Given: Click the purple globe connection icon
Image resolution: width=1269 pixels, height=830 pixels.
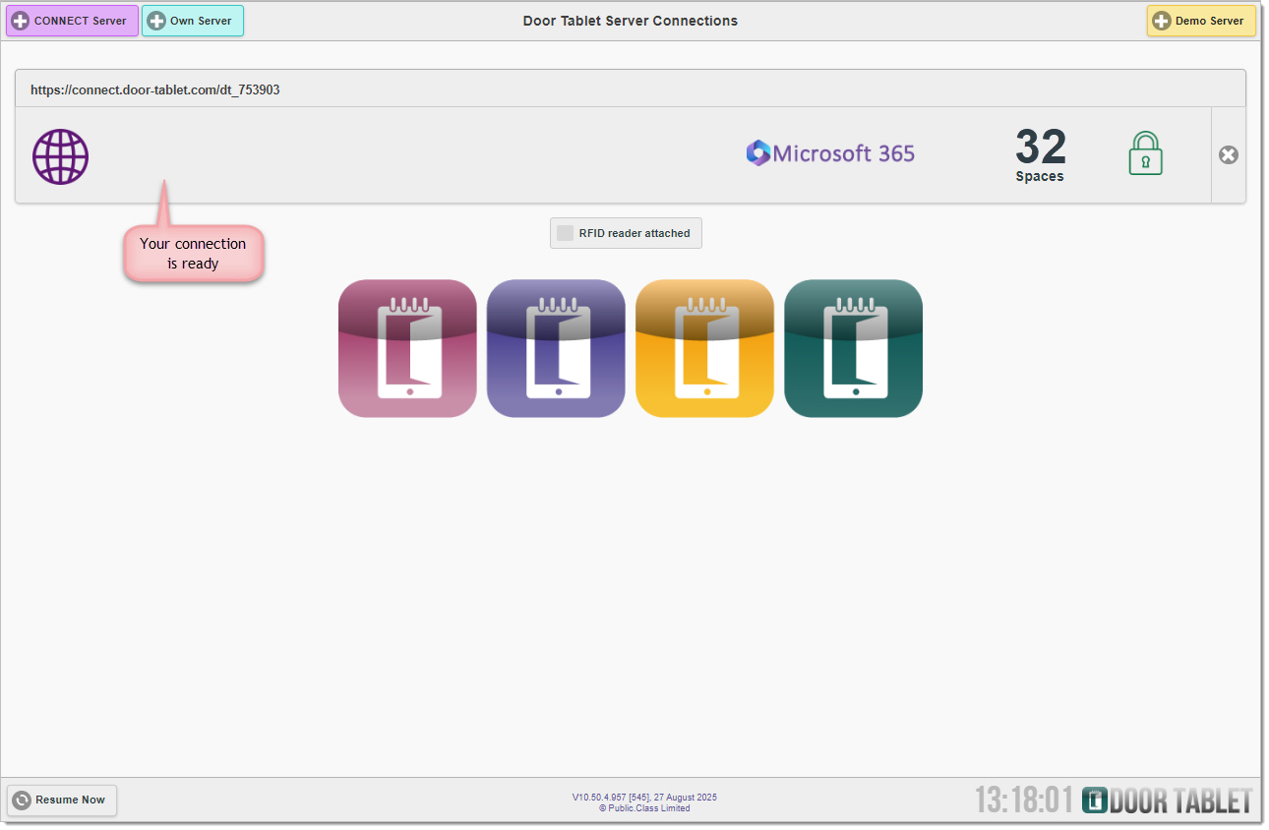Looking at the screenshot, I should tap(61, 156).
